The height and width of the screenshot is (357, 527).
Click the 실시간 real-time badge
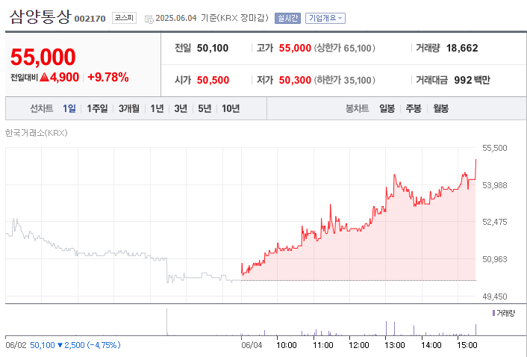[x=287, y=18]
